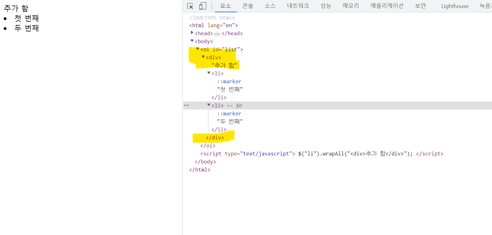Click the closing </li> after 두 번째

pyautogui.click(x=219, y=130)
